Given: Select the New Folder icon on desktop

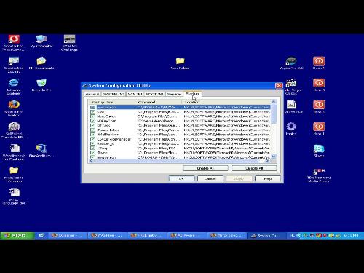Looking at the screenshot, I should 180,63.
